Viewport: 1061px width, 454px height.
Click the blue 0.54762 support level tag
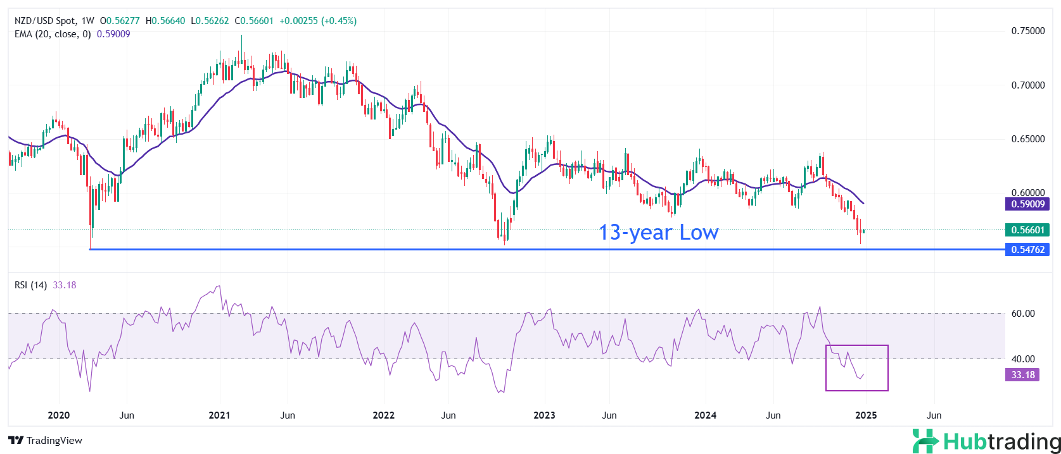point(1027,250)
